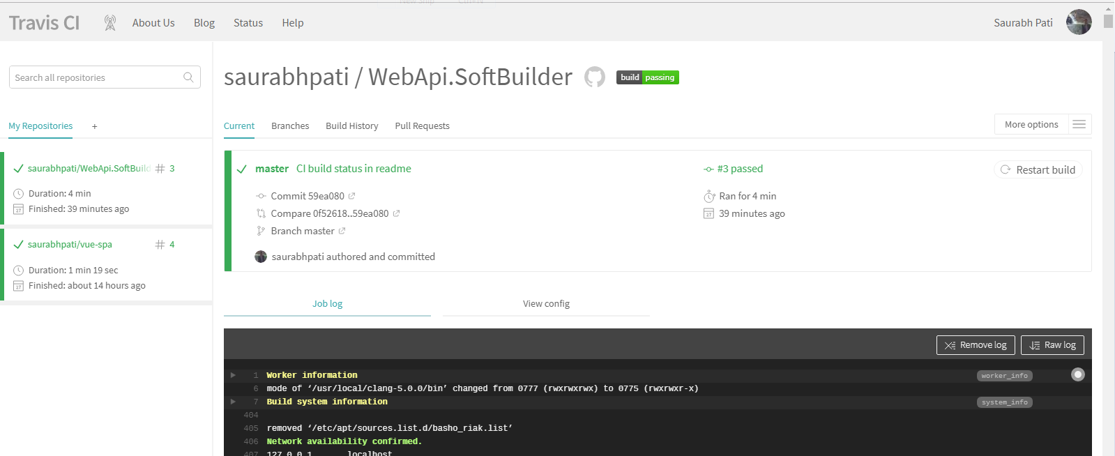Click the broadcast tower icon near Travis CI logo

coord(110,23)
